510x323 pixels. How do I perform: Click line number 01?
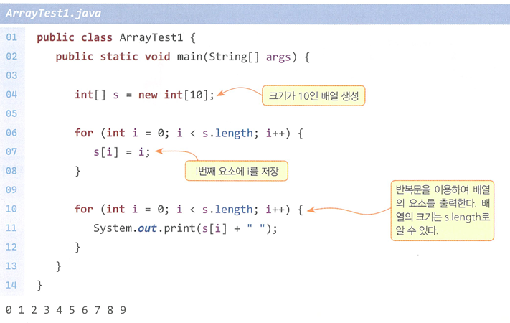[11, 37]
